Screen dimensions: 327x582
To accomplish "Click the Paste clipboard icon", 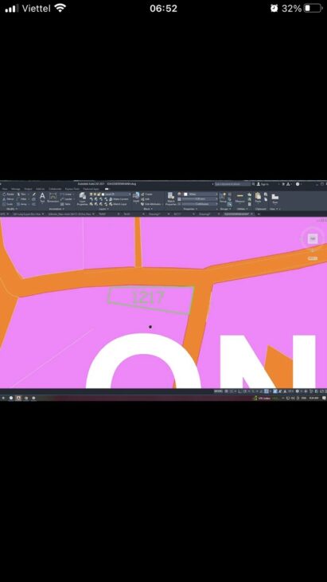I will [258, 198].
